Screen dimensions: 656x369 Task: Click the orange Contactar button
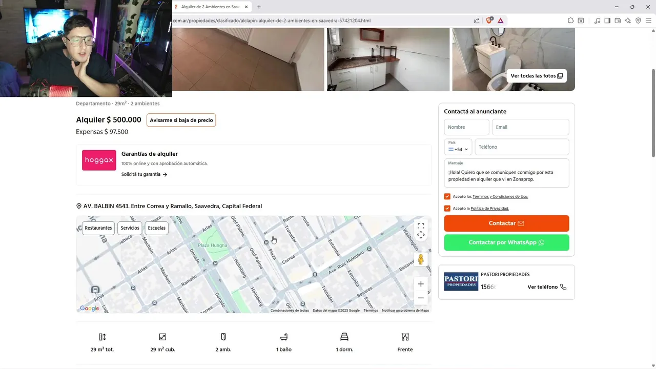[506, 223]
